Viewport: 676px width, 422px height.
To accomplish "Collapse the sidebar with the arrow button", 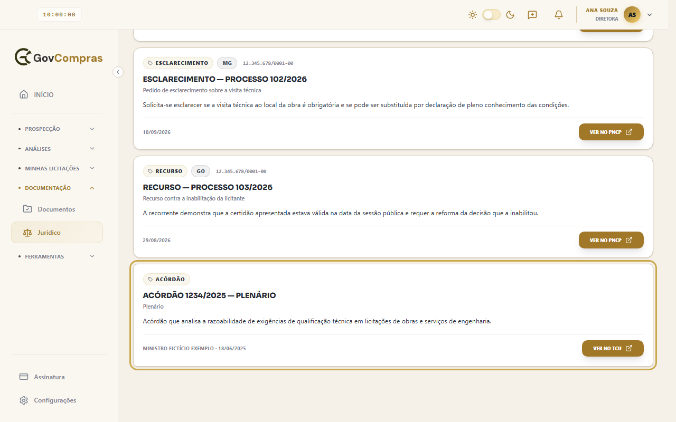I will pos(118,72).
